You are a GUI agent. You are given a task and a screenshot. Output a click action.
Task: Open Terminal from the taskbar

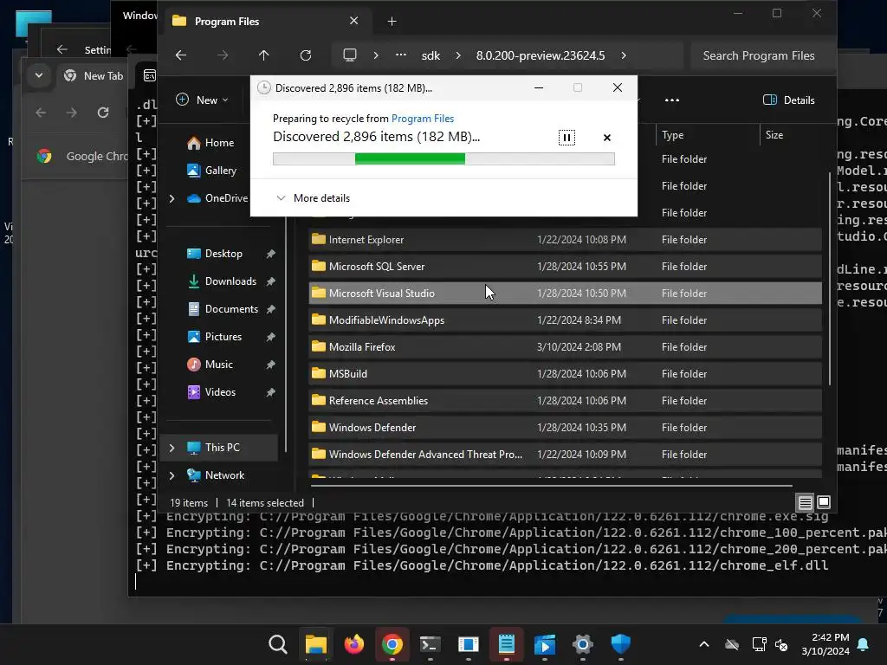pos(430,644)
